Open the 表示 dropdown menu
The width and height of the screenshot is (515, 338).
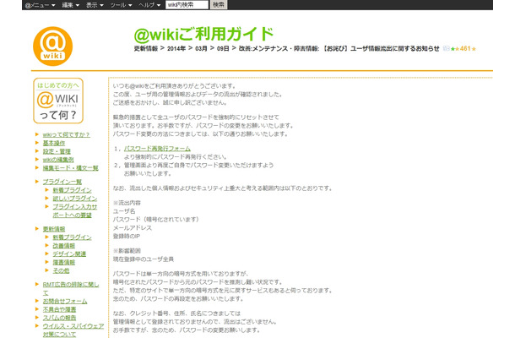coord(95,5)
